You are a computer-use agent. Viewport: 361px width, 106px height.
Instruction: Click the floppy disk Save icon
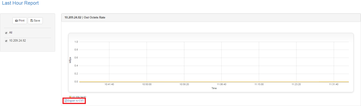tap(32, 21)
